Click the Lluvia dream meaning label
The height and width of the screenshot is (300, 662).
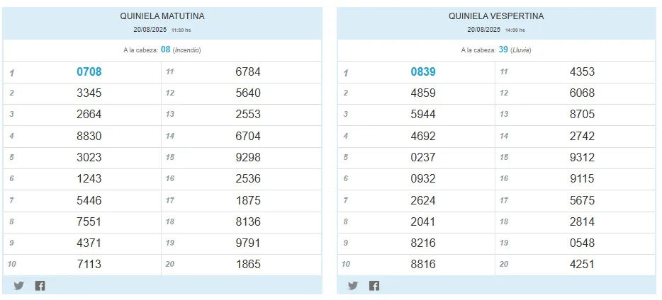[x=520, y=50]
